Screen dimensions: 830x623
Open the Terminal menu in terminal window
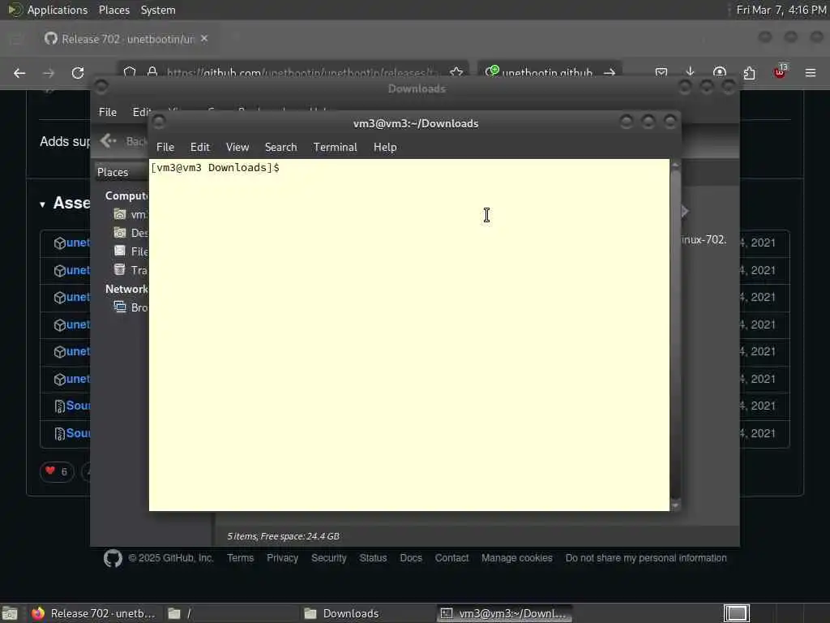pyautogui.click(x=335, y=148)
